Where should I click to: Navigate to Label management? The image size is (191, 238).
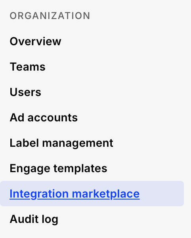pyautogui.click(x=61, y=143)
